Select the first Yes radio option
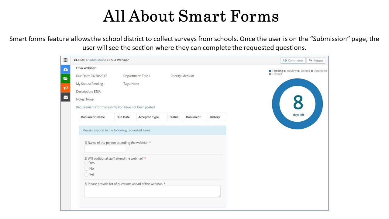The image size is (389, 219). 87,163
